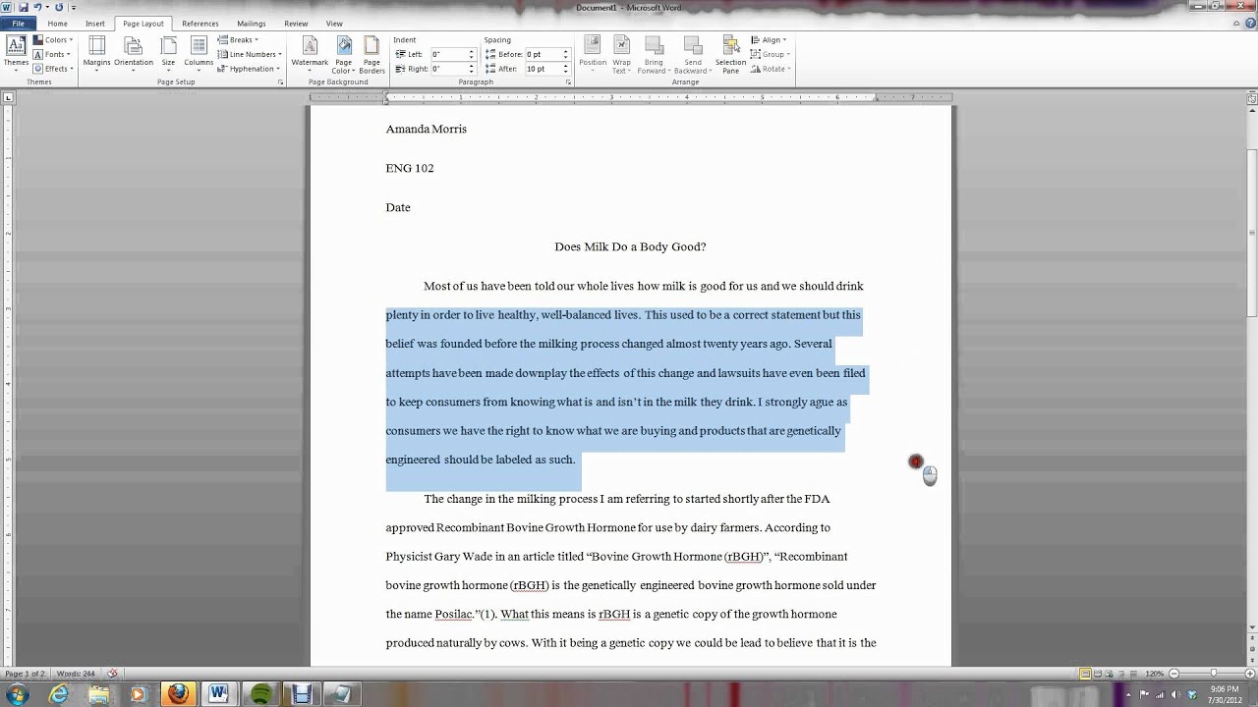Open the Margins options
This screenshot has width=1258, height=707.
point(96,53)
